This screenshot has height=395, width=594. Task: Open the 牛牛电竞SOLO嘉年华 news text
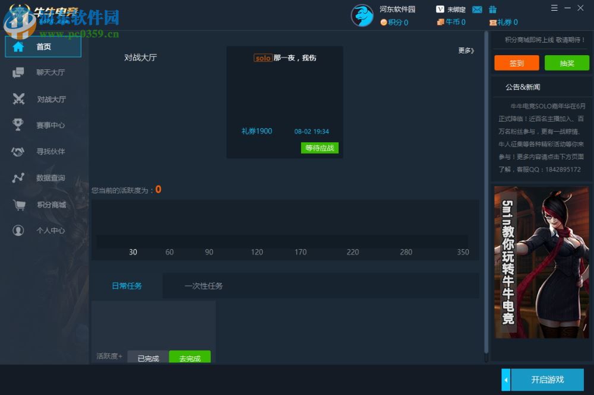(542, 138)
